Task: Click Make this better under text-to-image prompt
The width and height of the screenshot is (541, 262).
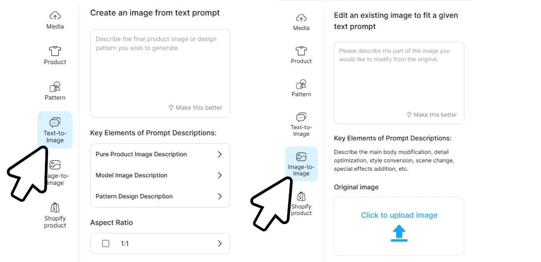Action: pyautogui.click(x=195, y=107)
